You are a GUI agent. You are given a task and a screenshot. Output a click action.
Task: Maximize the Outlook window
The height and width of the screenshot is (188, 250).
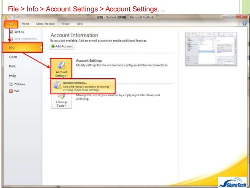[x=232, y=16]
